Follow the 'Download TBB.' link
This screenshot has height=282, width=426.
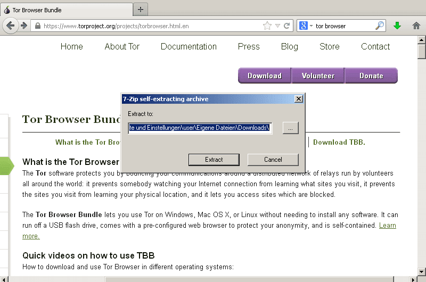[x=339, y=142]
